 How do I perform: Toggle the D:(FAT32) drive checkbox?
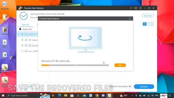pyautogui.click(x=22, y=34)
